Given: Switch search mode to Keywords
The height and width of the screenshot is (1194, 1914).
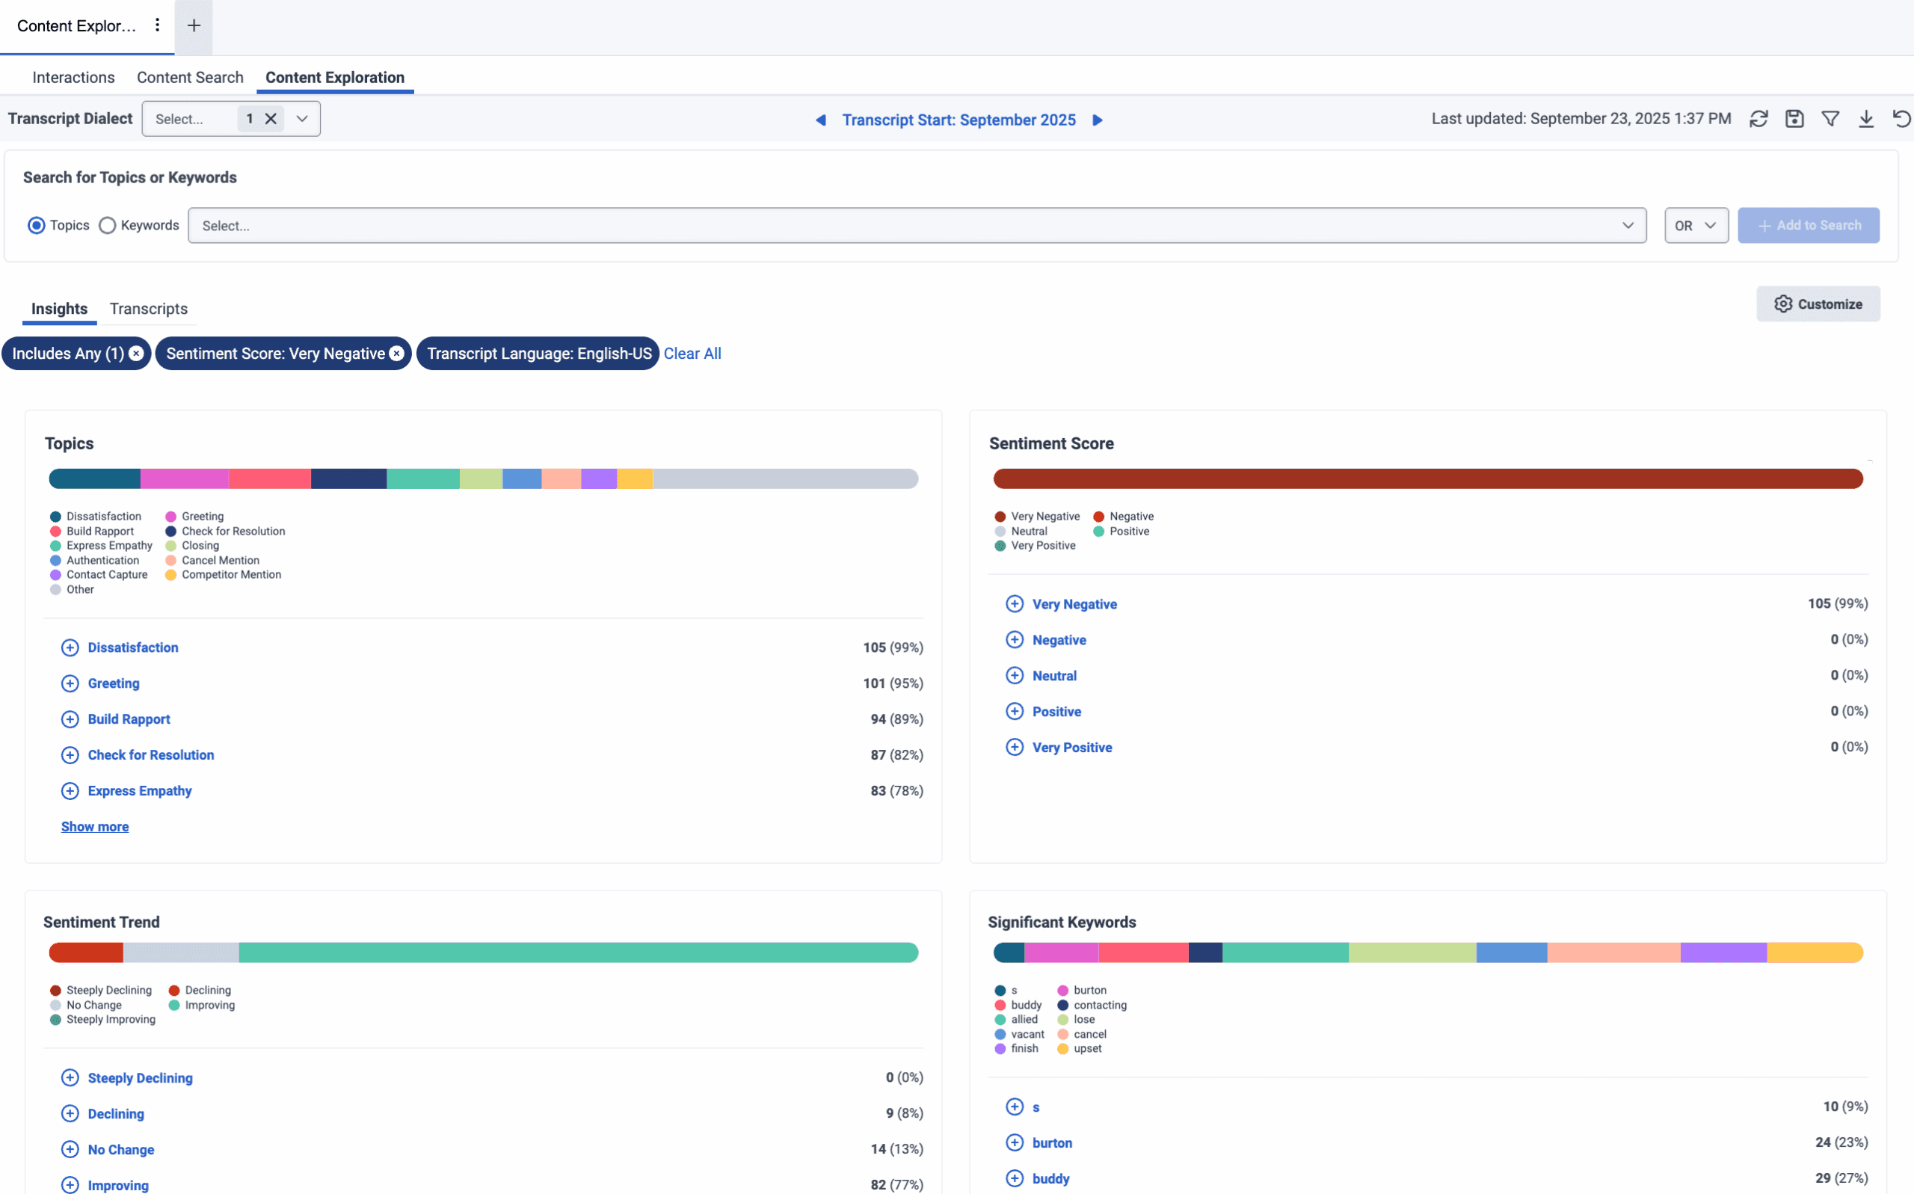Looking at the screenshot, I should tap(108, 225).
